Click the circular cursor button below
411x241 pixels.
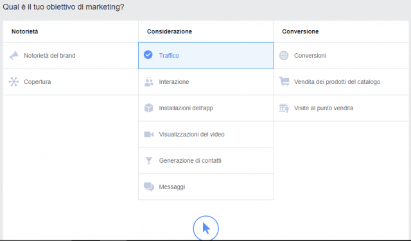click(205, 228)
